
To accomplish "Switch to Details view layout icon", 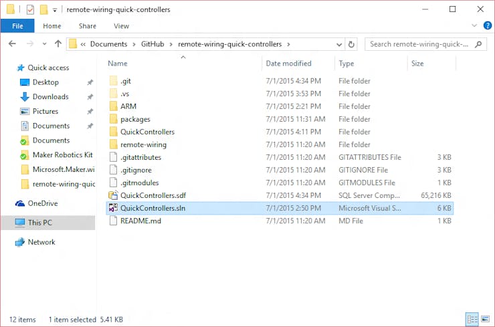I will (x=472, y=320).
